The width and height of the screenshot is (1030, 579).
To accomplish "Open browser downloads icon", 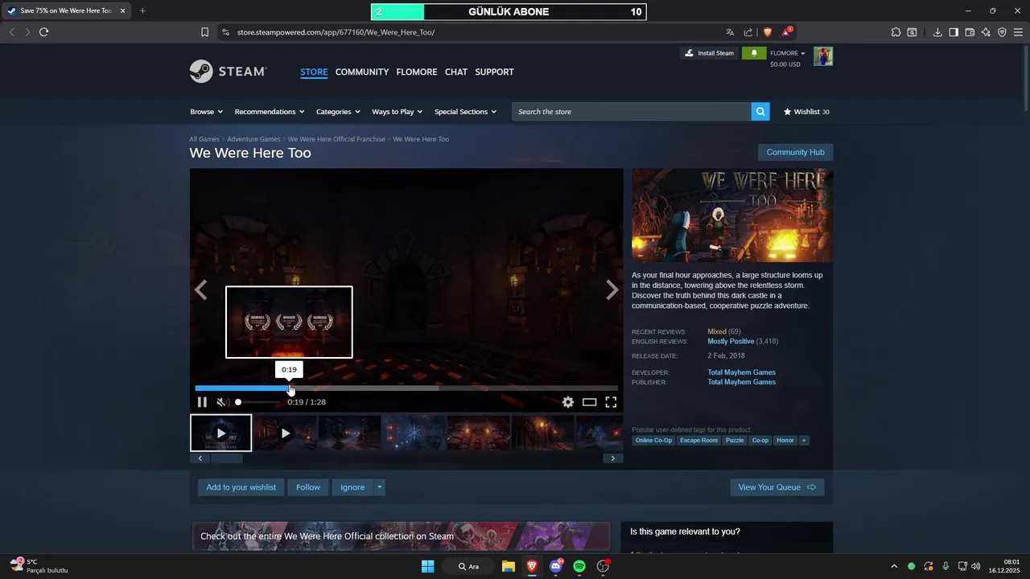I will pyautogui.click(x=937, y=32).
